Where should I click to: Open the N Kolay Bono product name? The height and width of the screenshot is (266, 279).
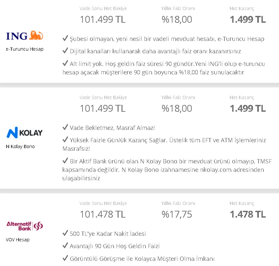click(20, 146)
